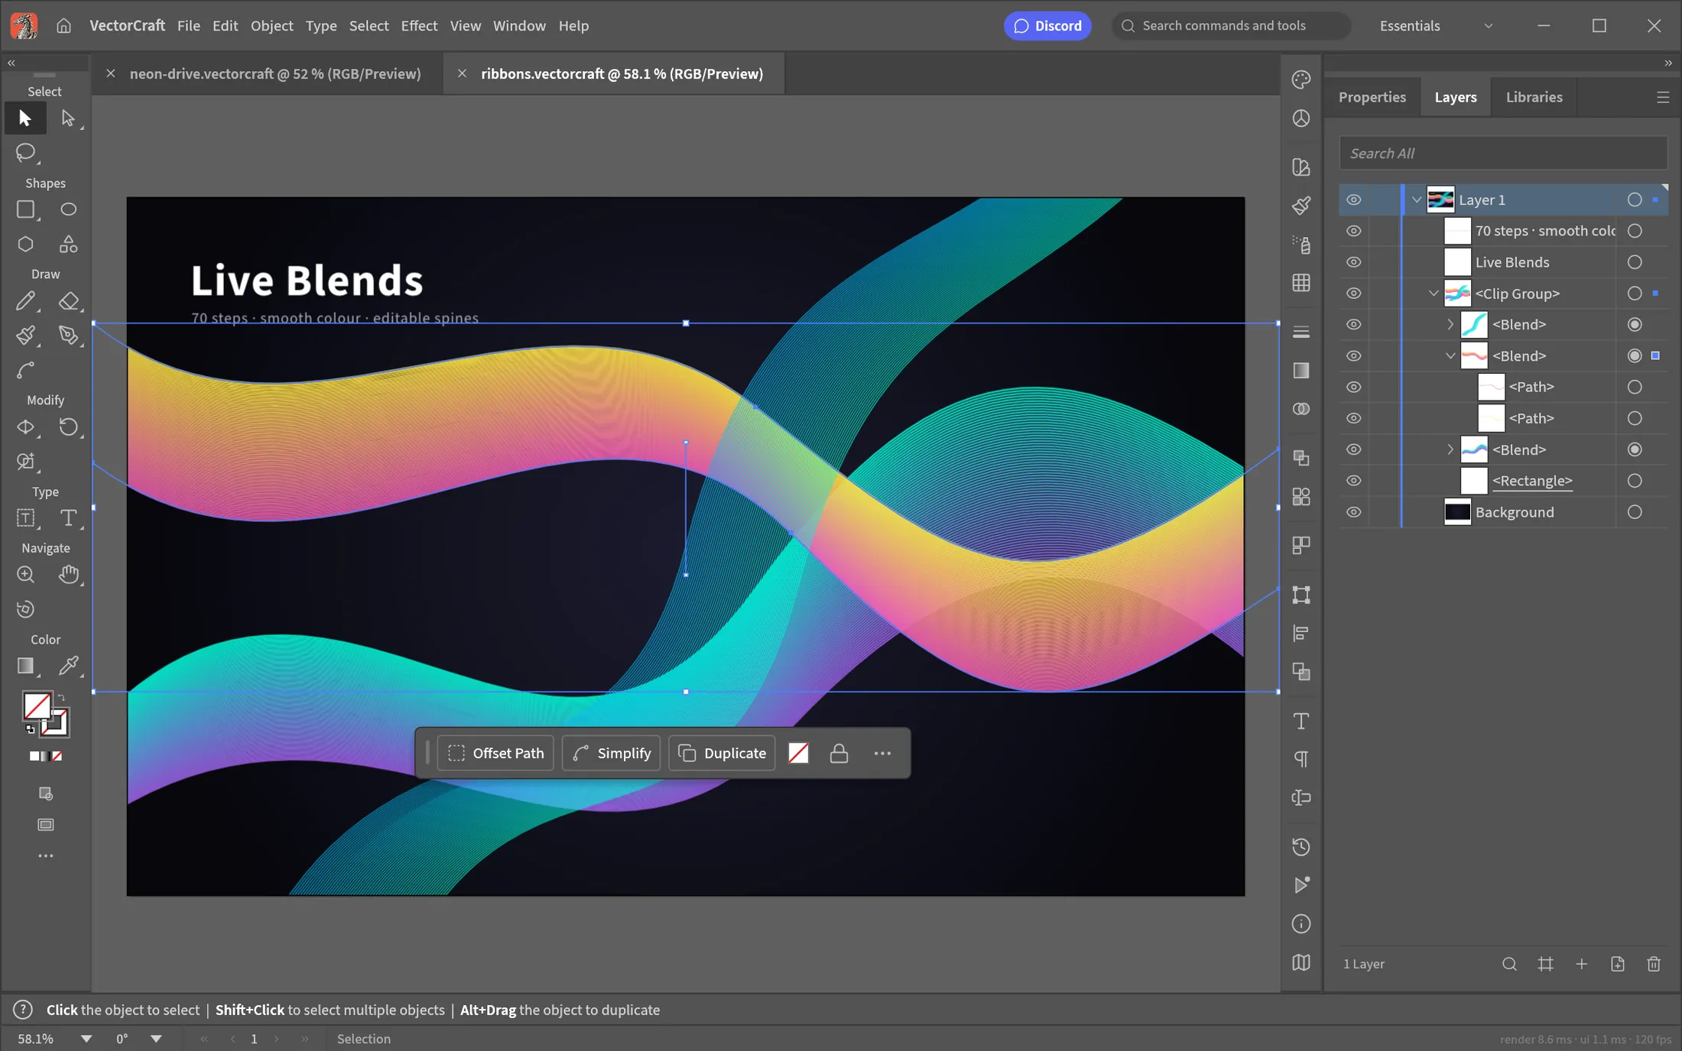The image size is (1682, 1051).
Task: Collapse the Clip Group tree item
Action: click(1434, 294)
